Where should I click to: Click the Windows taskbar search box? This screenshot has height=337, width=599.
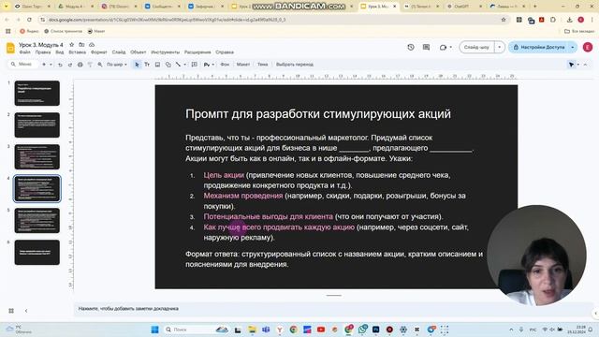pos(196,330)
